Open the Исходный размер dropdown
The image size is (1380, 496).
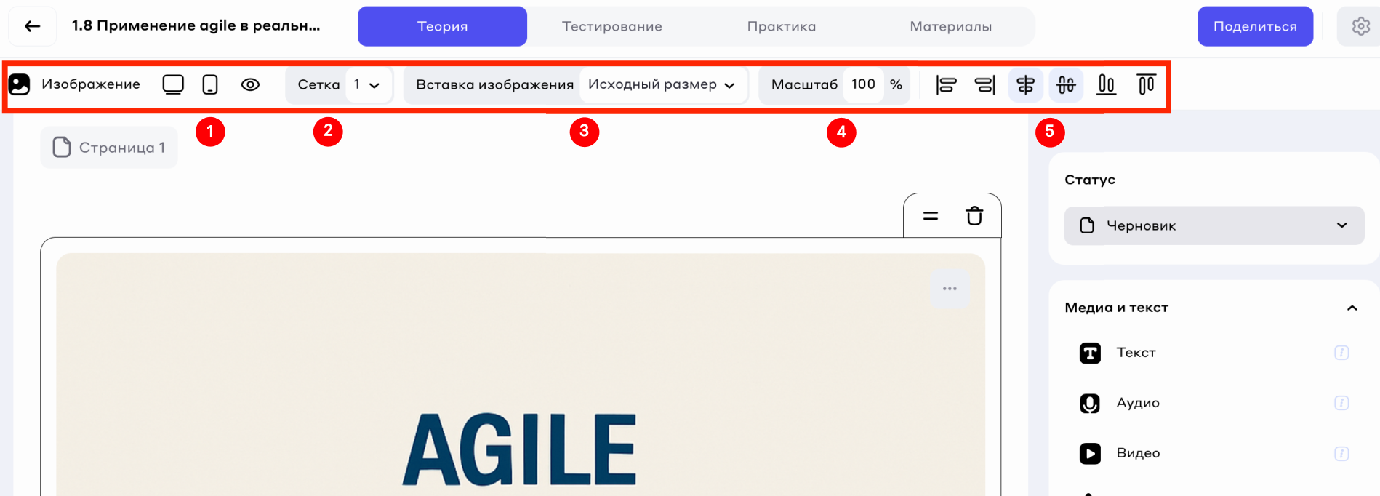click(x=662, y=84)
